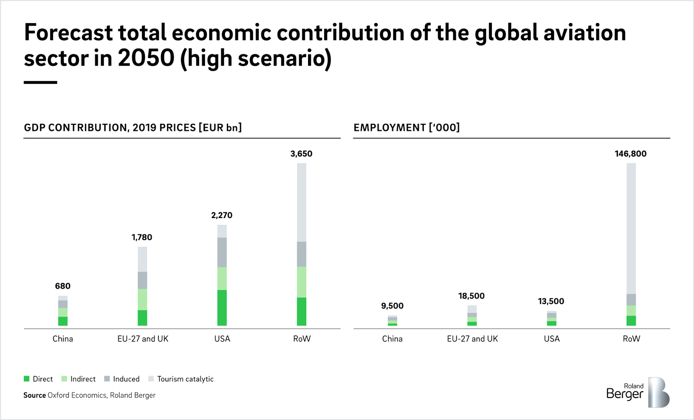Click the EU-27 and UK employment bar
Screen dimensions: 694x420
pos(472,316)
